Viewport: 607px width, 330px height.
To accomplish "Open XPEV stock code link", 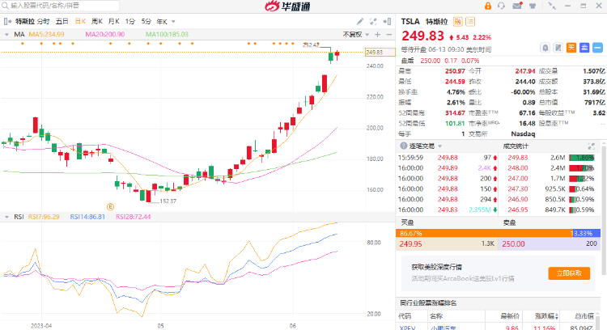I will (407, 328).
